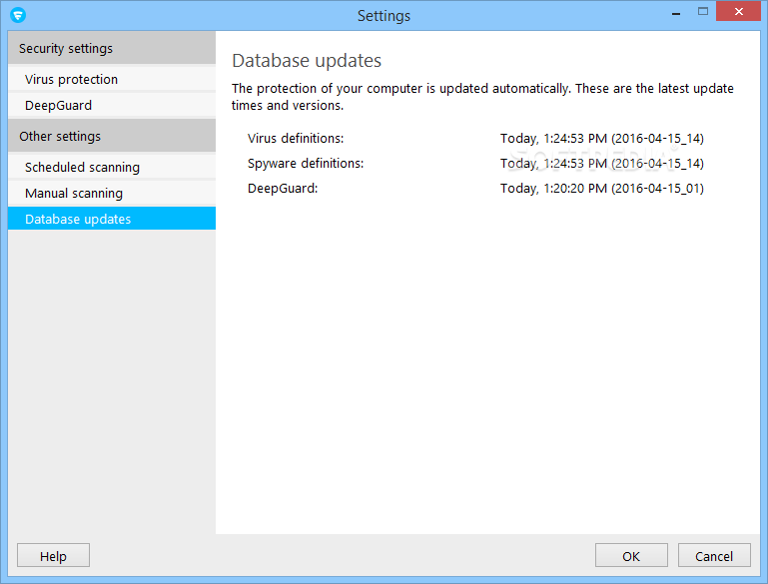
Task: Click the Settings window title text
Action: click(384, 16)
